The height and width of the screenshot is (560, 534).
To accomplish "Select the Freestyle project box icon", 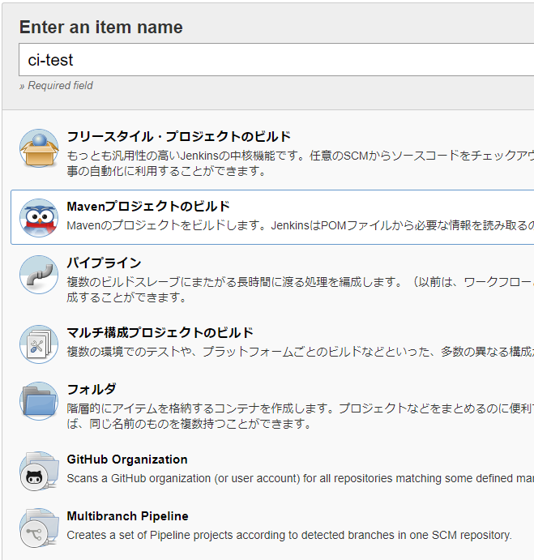I will pos(39,148).
